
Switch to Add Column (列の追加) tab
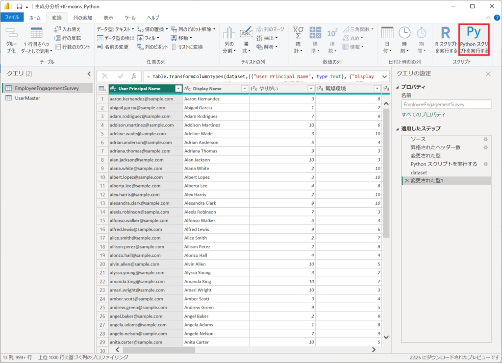[82, 18]
